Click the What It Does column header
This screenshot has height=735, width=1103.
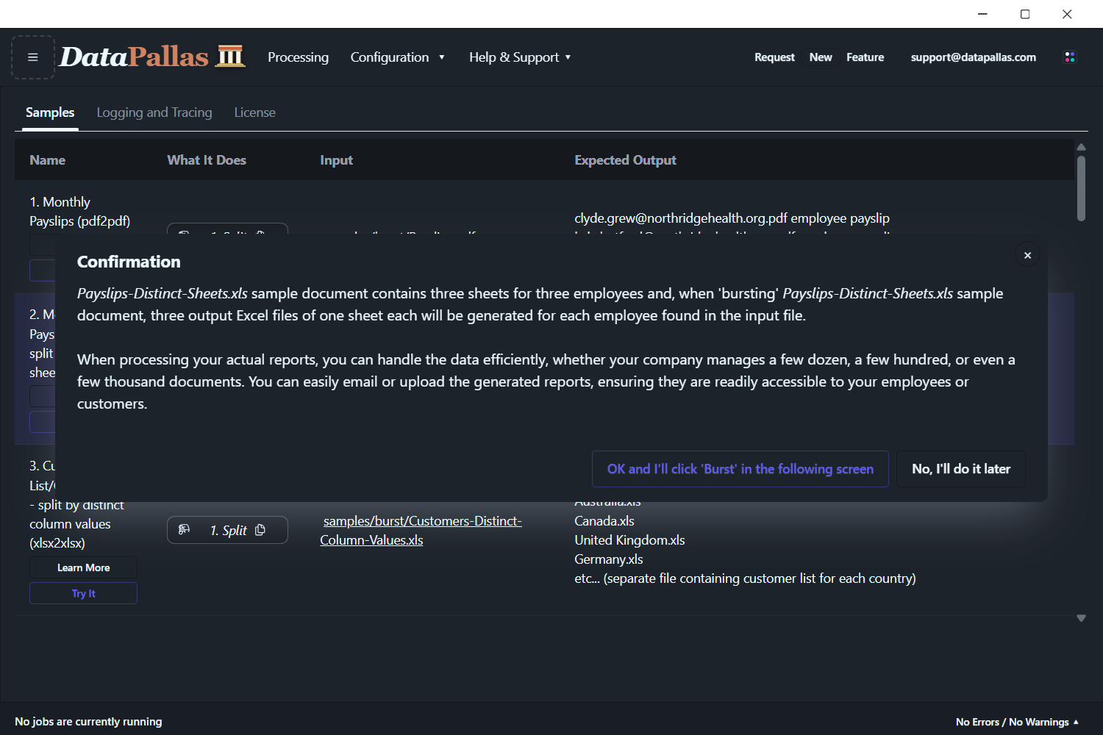coord(207,160)
